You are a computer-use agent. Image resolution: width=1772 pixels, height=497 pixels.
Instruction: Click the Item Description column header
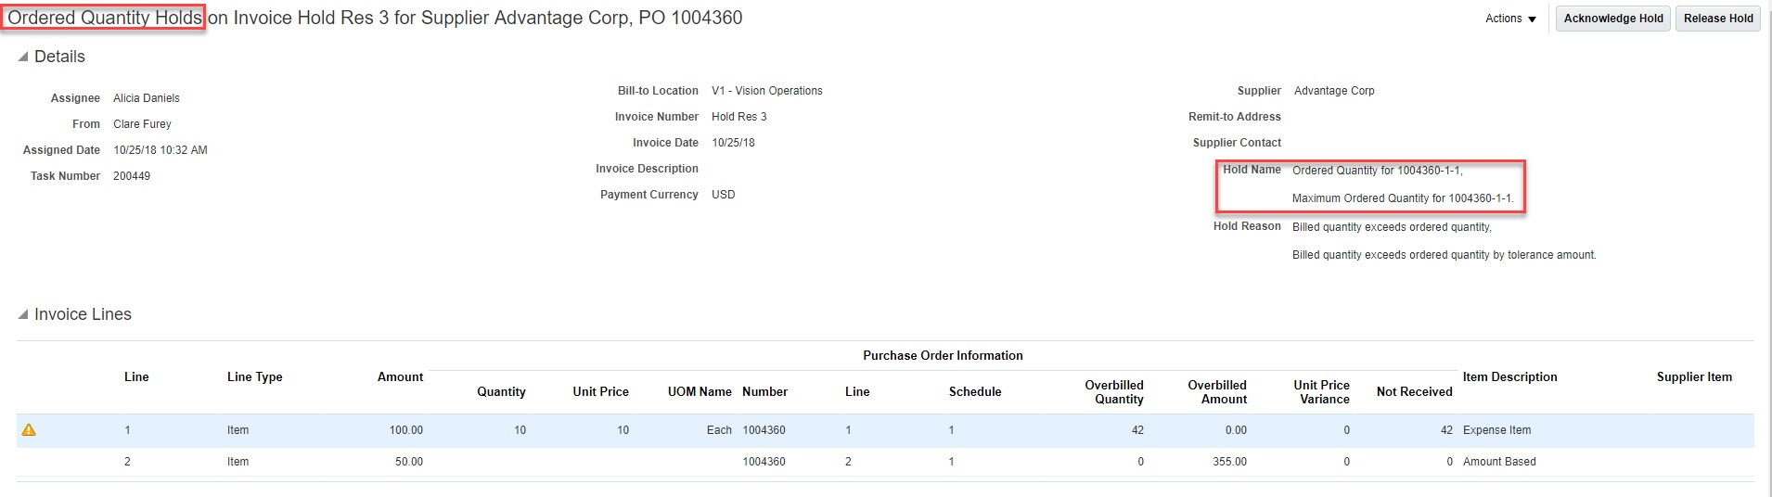coord(1509,377)
